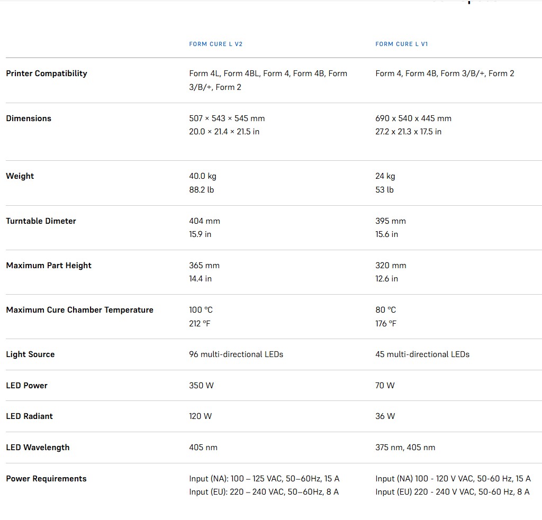This screenshot has width=542, height=520.
Task: Select the 40.0 kg weight value
Action: pos(203,176)
